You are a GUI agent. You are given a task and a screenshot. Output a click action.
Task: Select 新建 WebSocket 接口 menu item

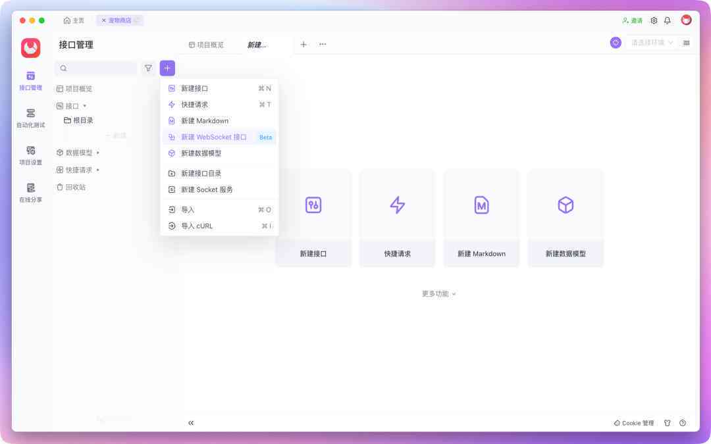[x=219, y=137]
